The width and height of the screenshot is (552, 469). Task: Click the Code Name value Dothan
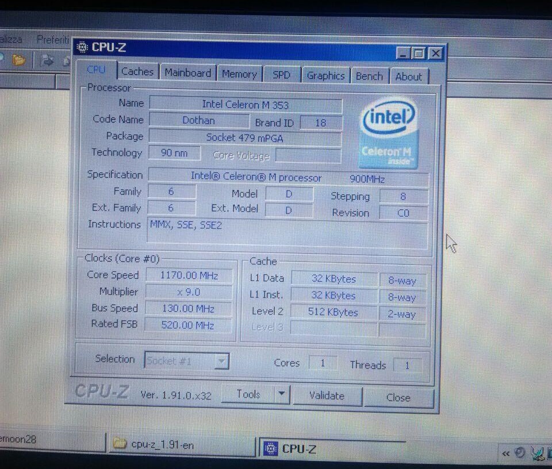[x=198, y=120]
